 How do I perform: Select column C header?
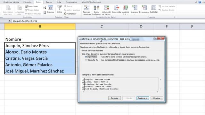pos(102,27)
